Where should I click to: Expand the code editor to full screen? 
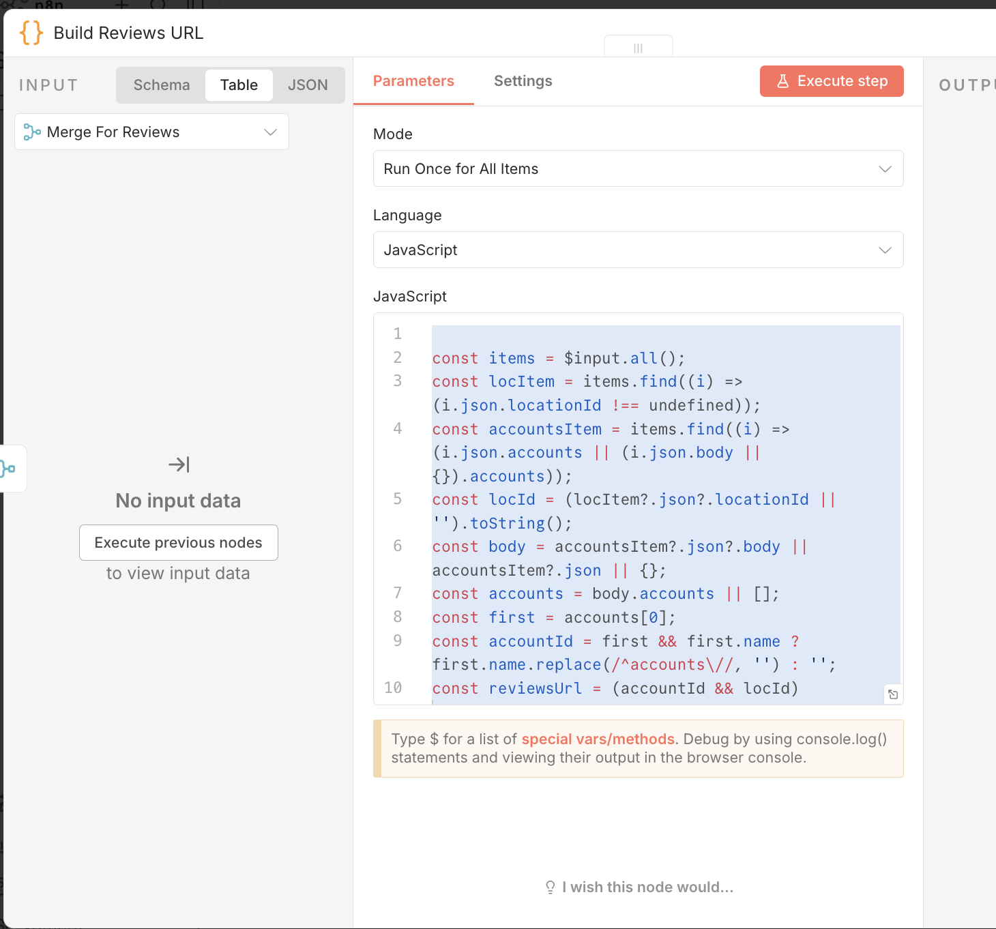(893, 694)
